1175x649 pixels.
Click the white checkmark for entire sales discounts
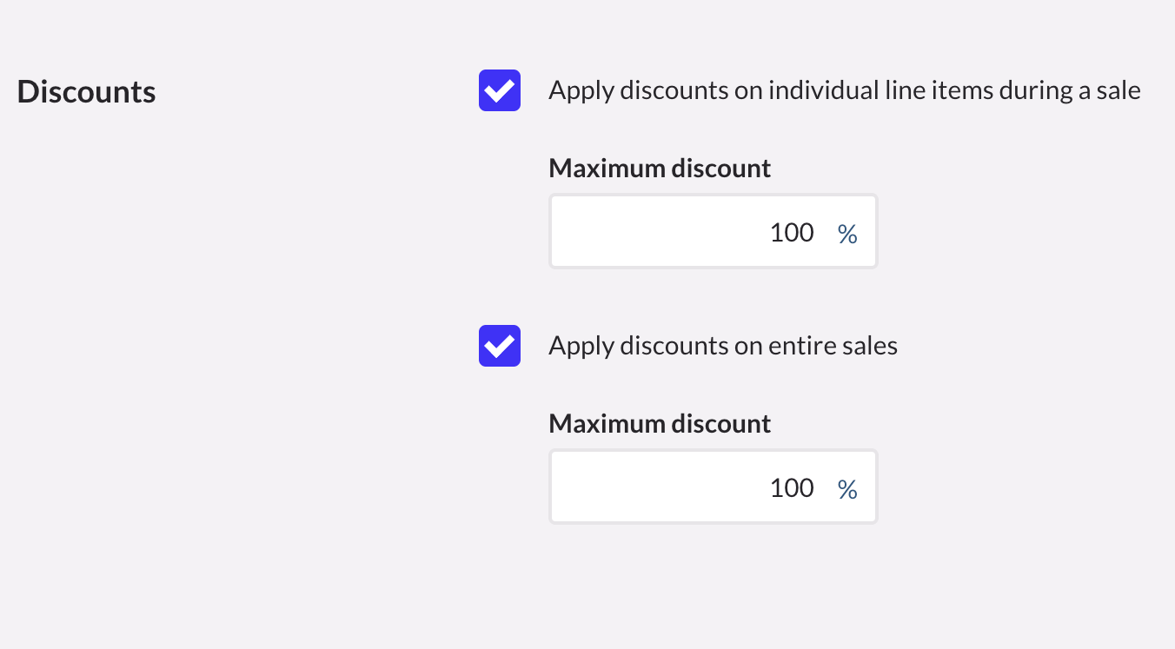click(x=500, y=346)
